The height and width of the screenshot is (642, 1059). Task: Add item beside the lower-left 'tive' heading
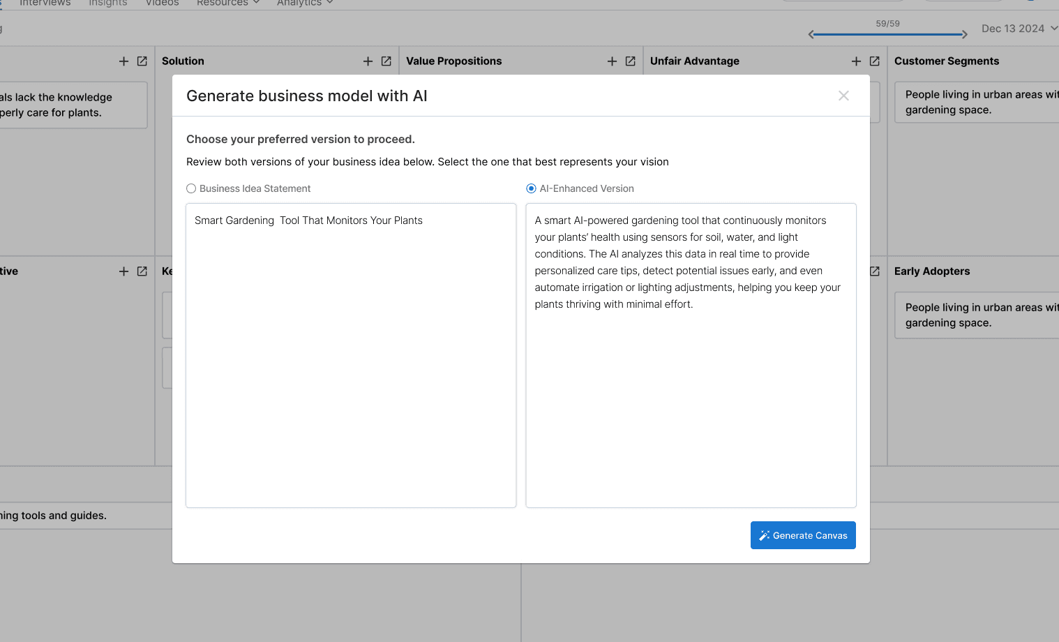click(x=123, y=271)
